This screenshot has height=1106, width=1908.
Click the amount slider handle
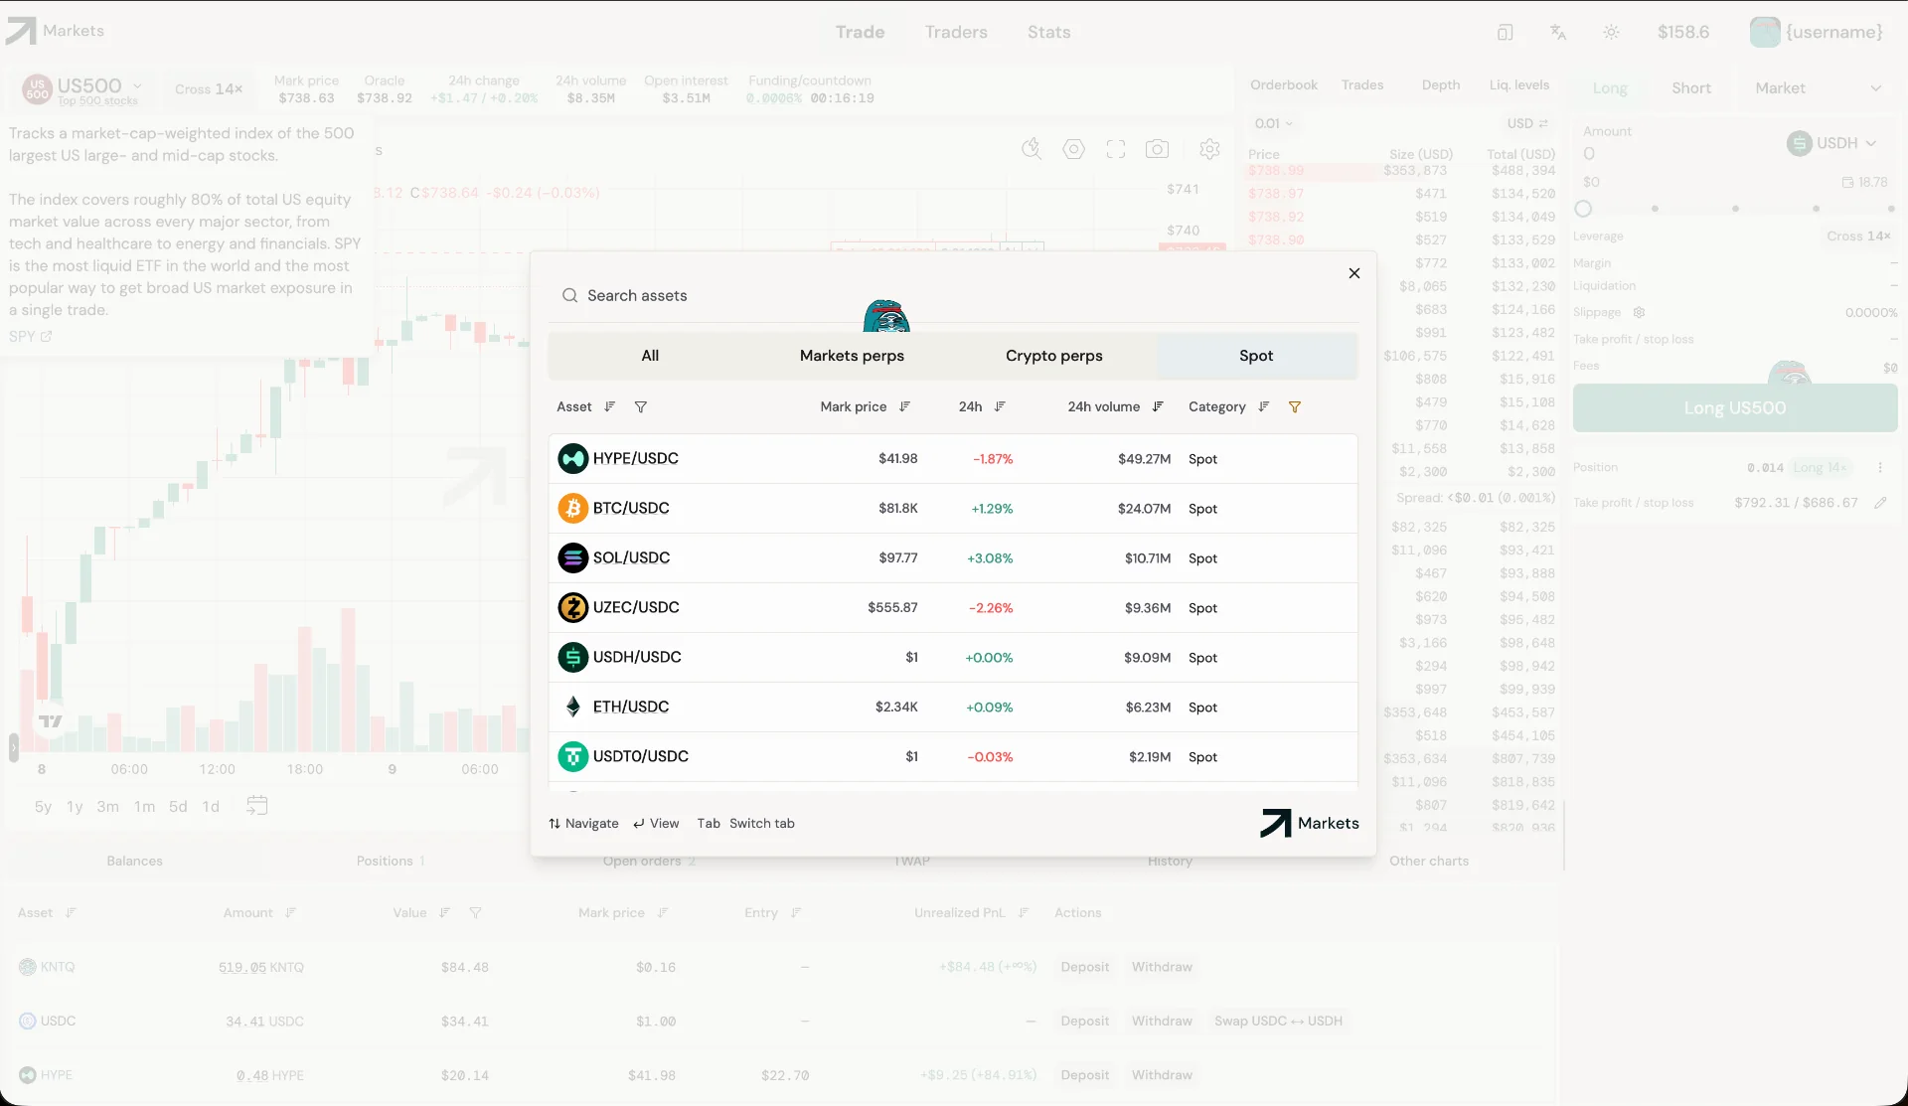[x=1583, y=209]
